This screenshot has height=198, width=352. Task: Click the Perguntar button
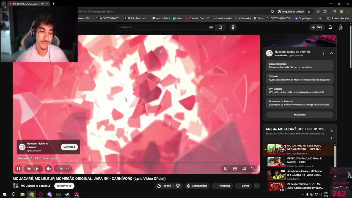(222, 186)
